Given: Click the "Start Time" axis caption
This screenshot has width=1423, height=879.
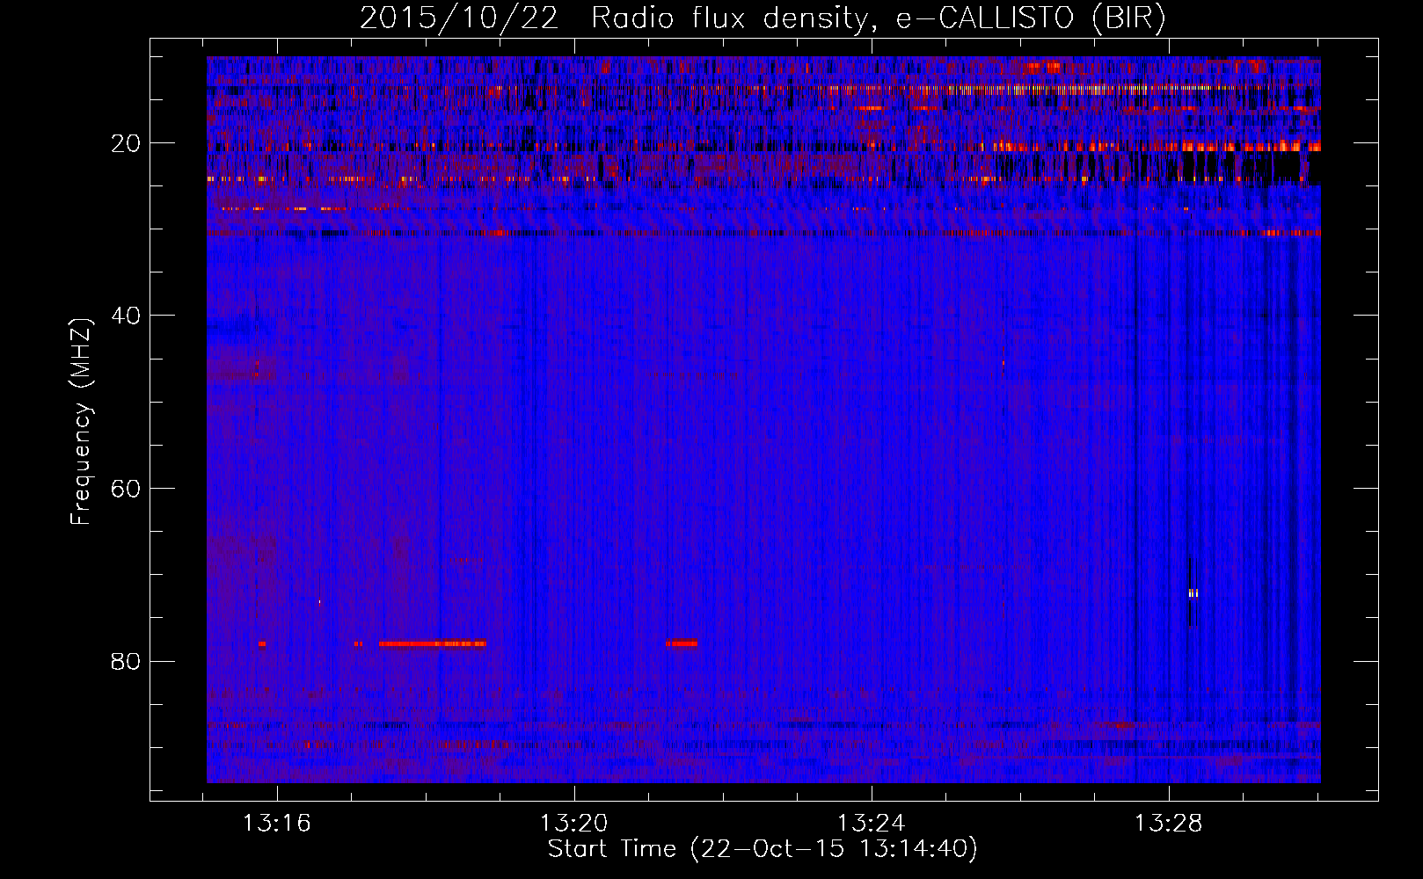Looking at the screenshot, I should (763, 849).
